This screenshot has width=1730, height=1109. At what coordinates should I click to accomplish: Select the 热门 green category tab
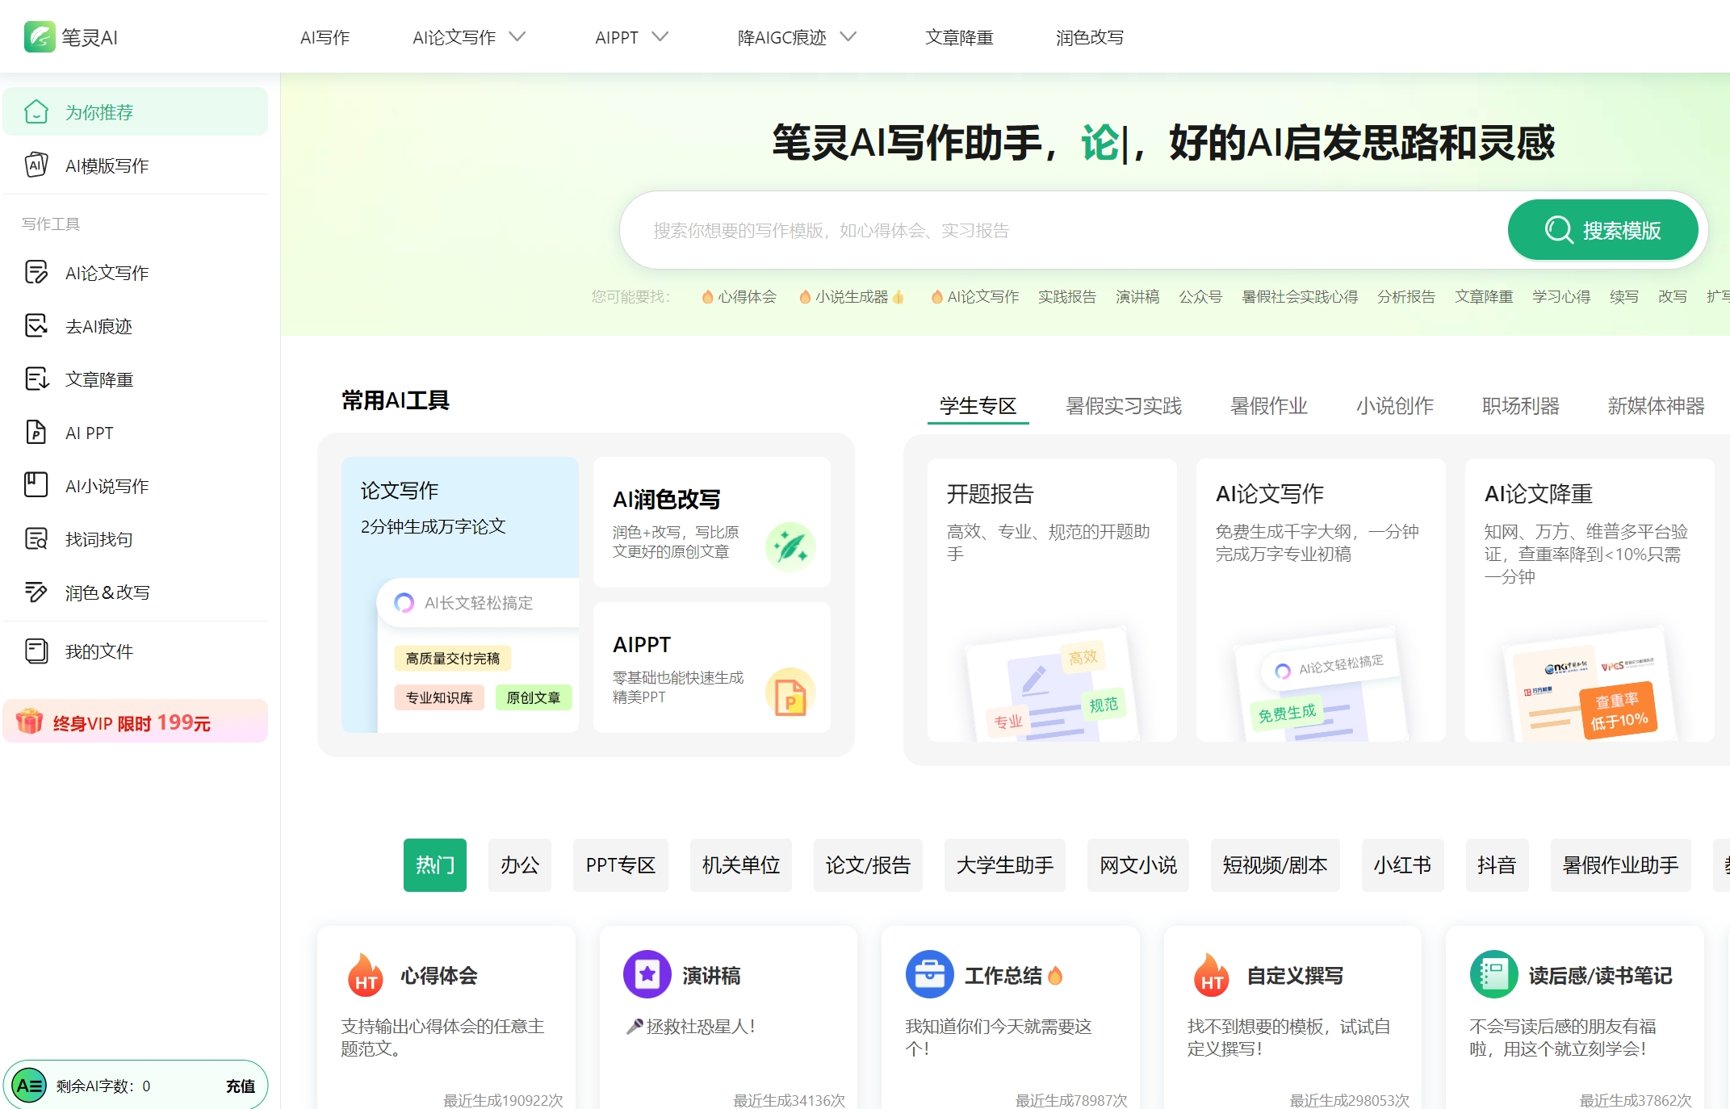point(434,865)
